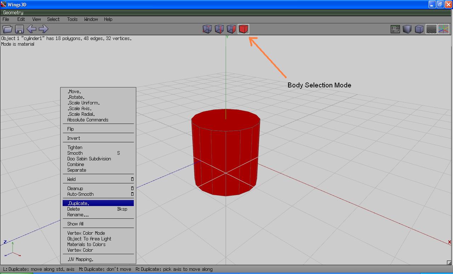The width and height of the screenshot is (453, 274).
Task: Select the red Body selection mode cube
Action: point(243,29)
